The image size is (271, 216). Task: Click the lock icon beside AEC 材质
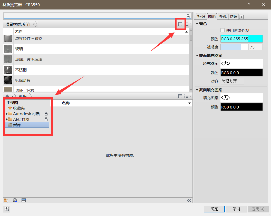[46, 119]
